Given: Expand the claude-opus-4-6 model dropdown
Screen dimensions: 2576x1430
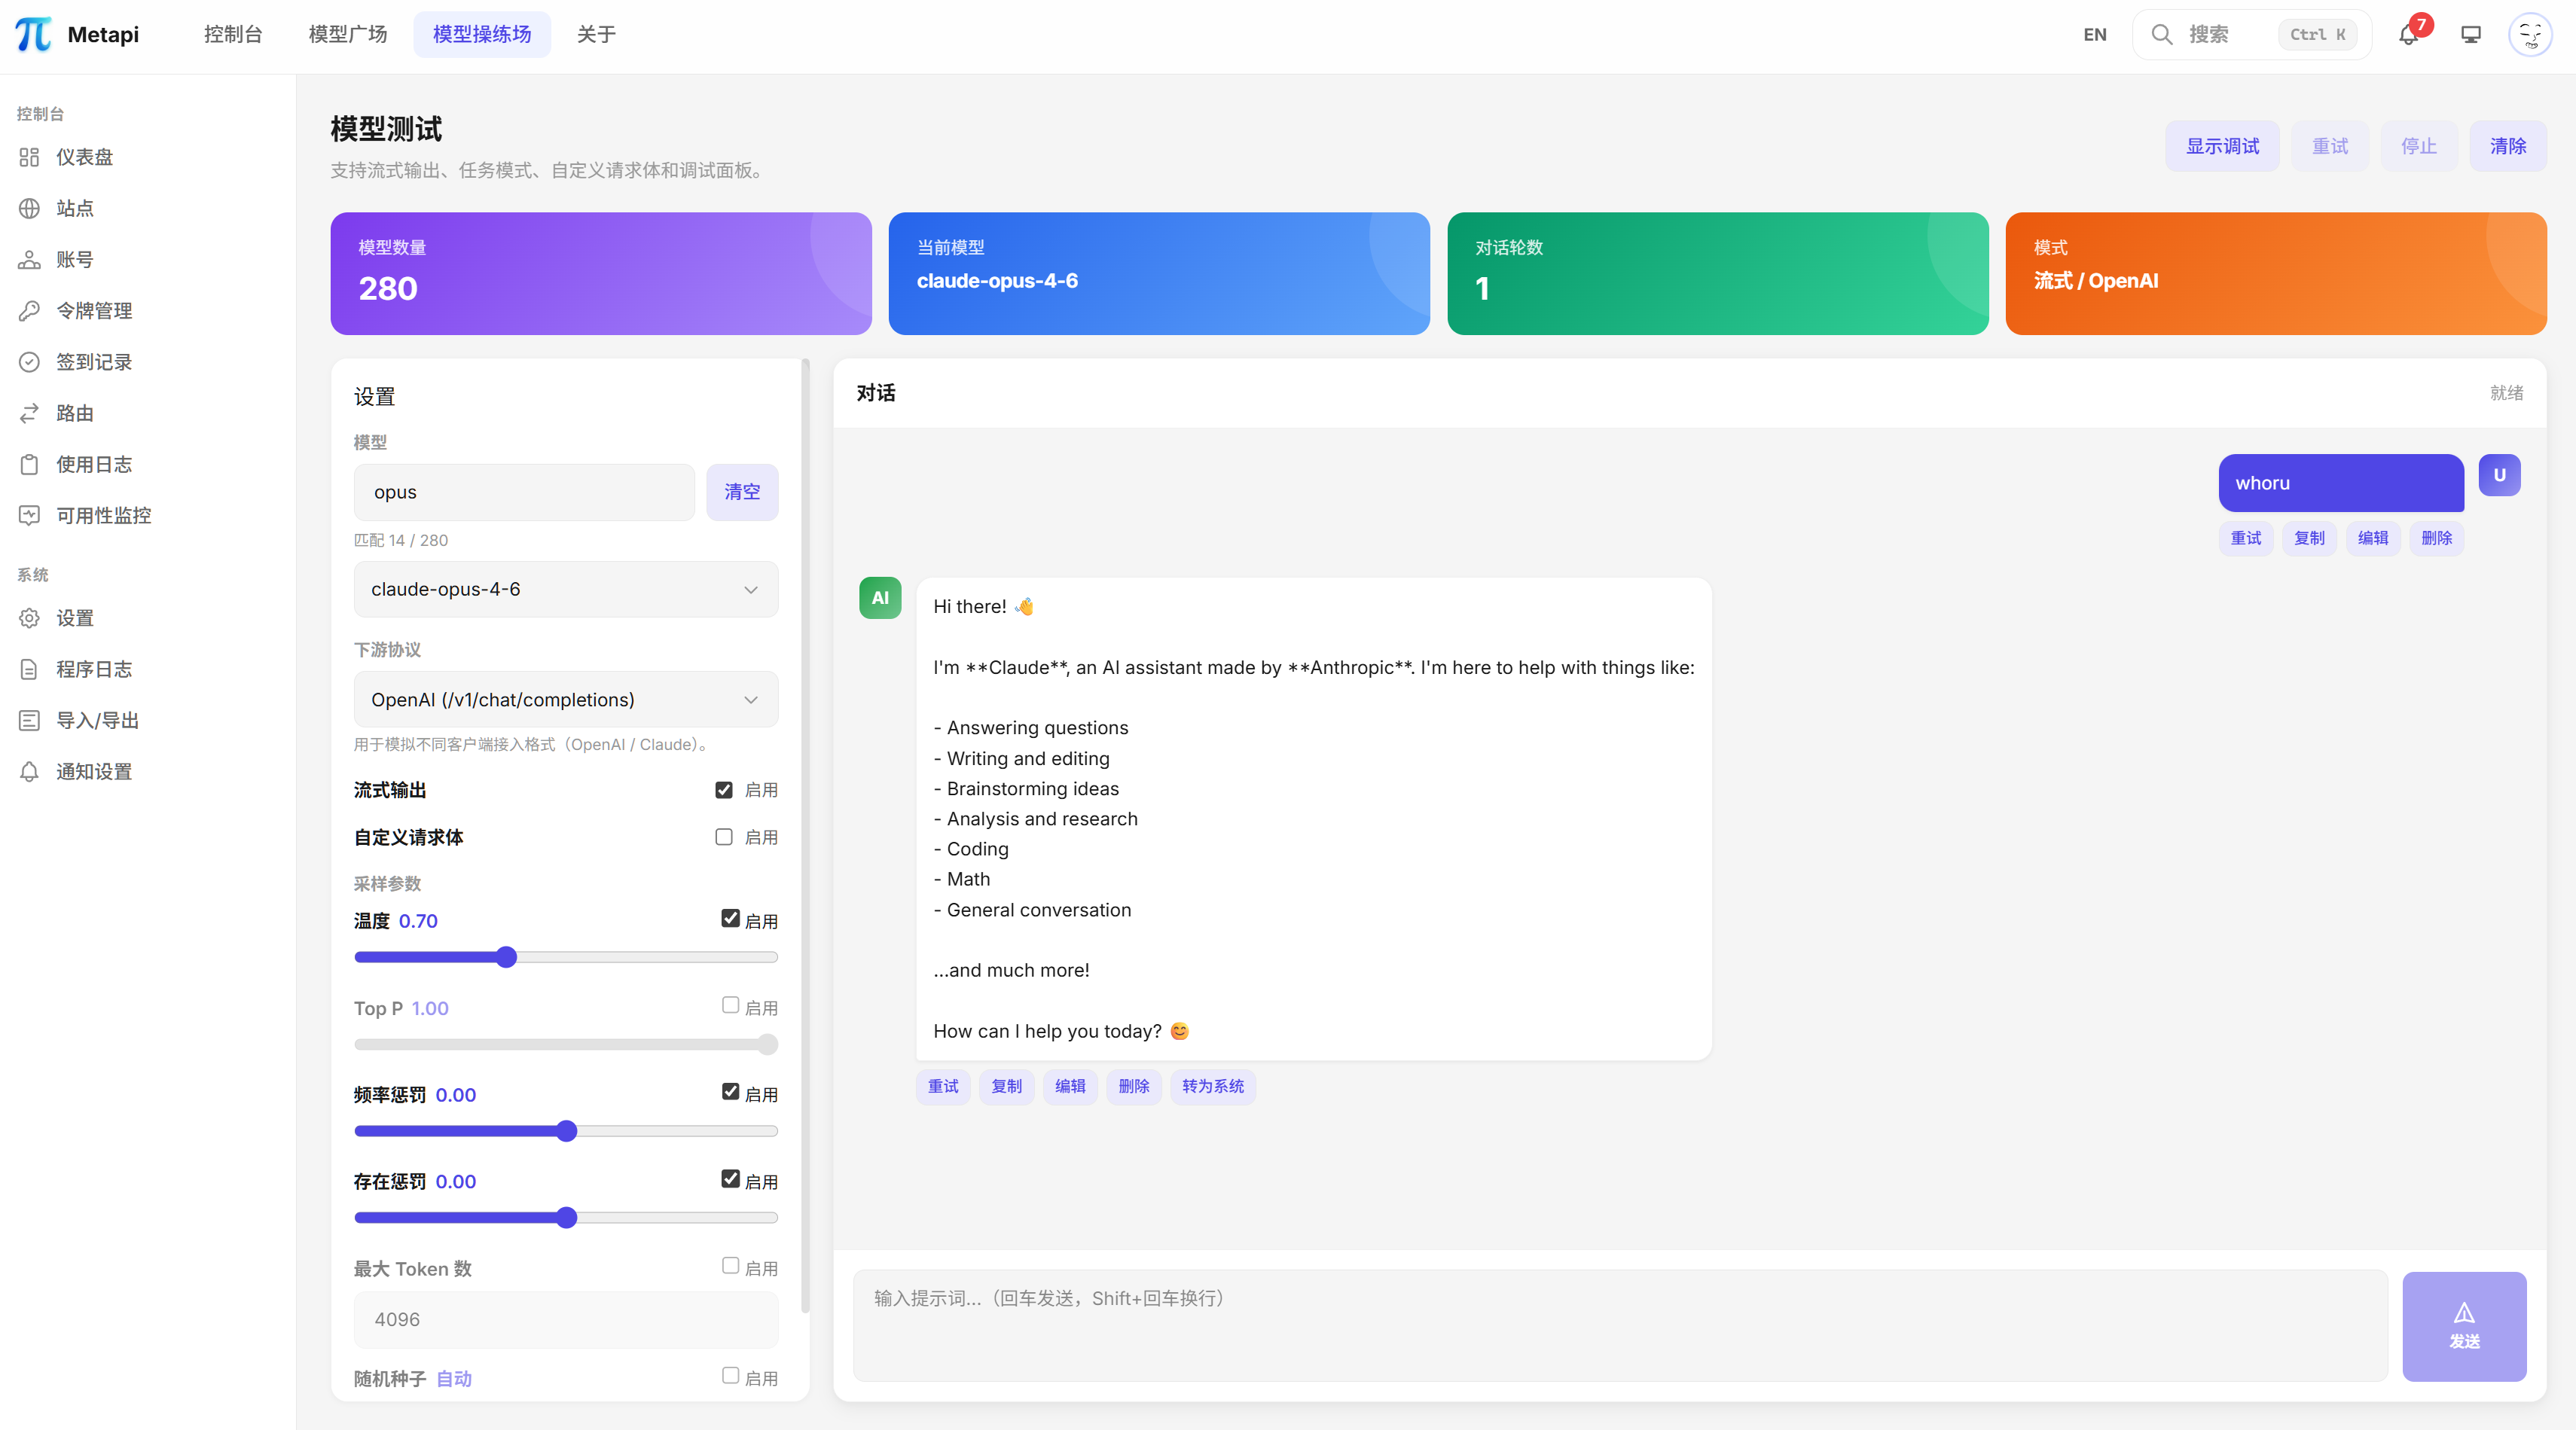Looking at the screenshot, I should coord(566,589).
